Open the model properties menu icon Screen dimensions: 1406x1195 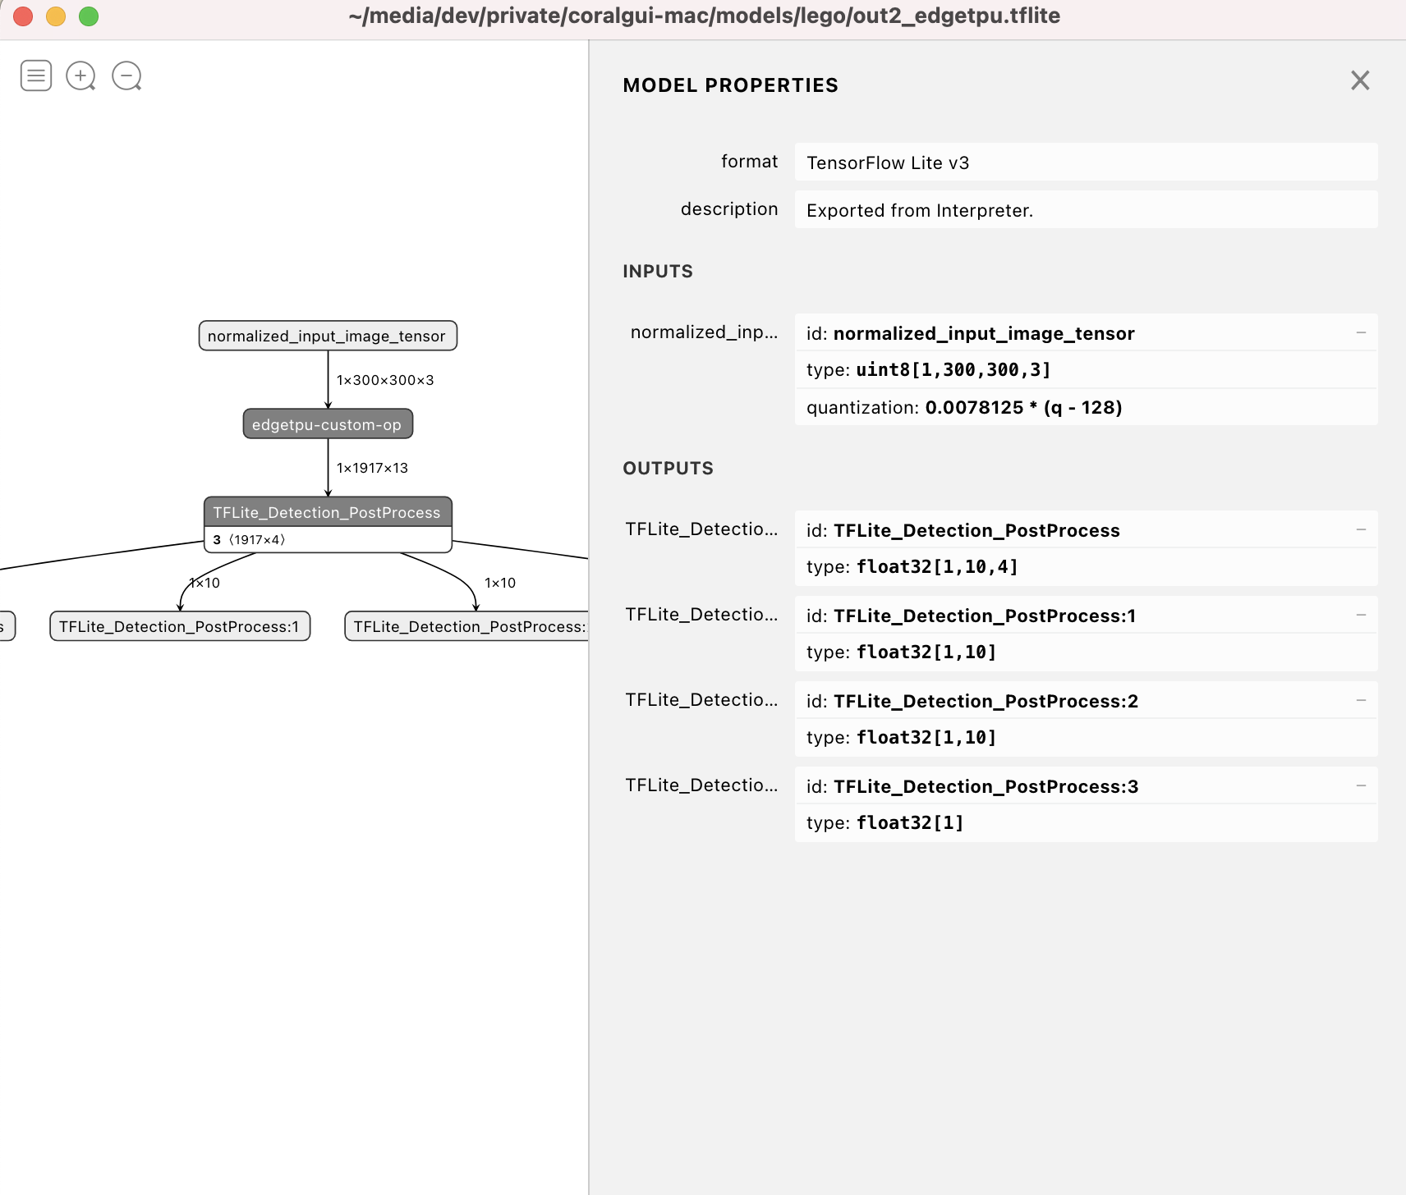click(36, 76)
